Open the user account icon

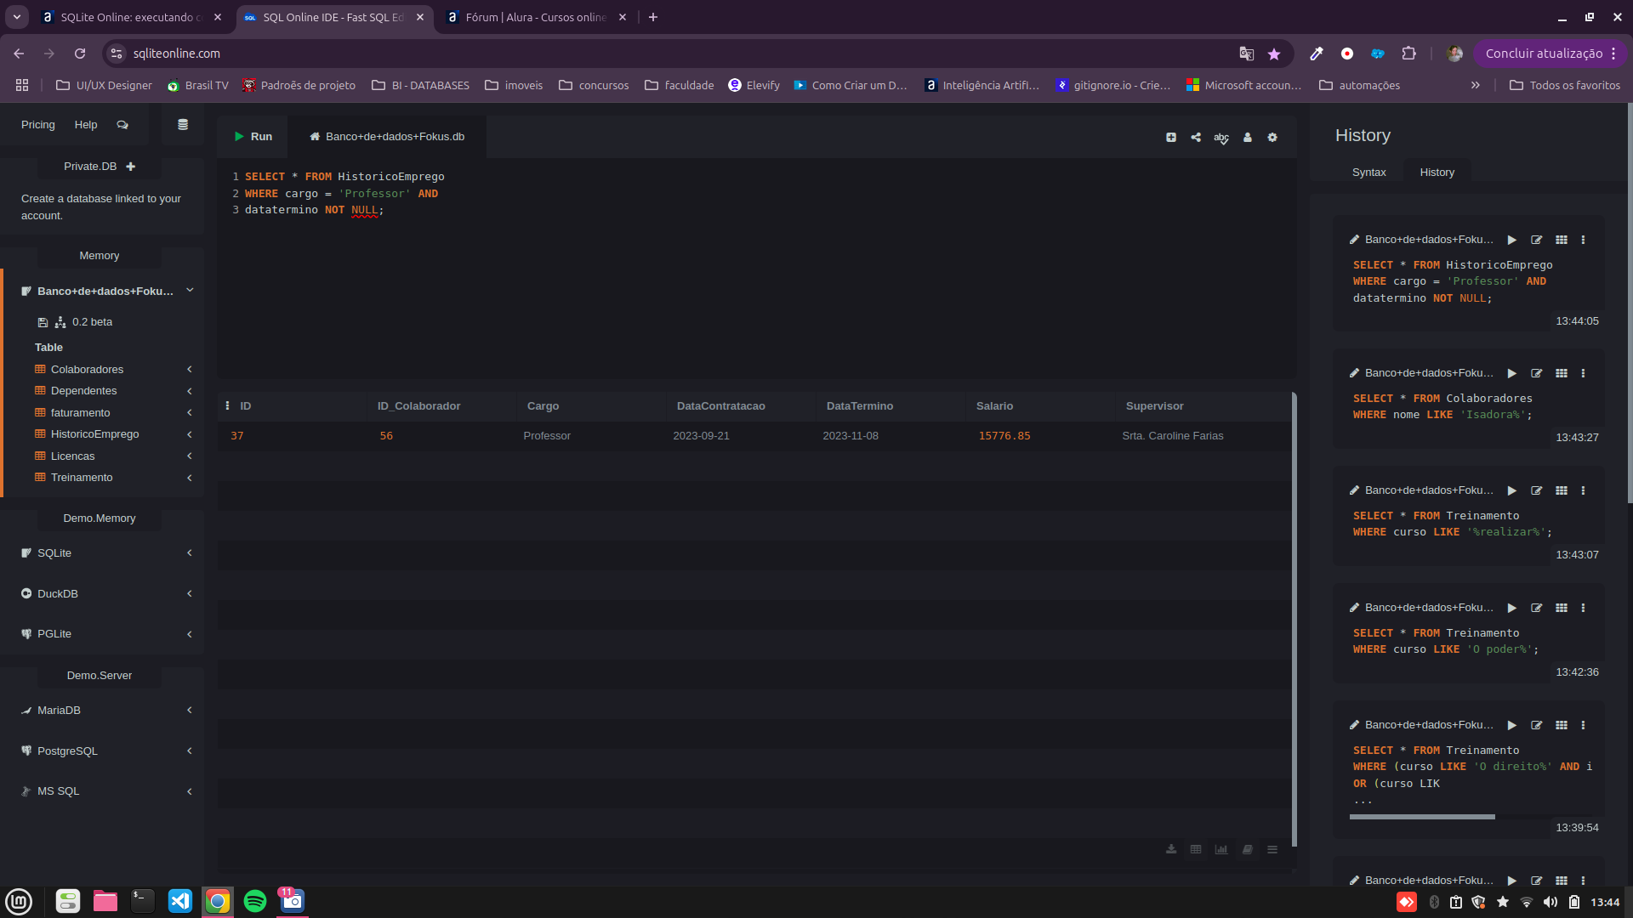[x=1248, y=138]
